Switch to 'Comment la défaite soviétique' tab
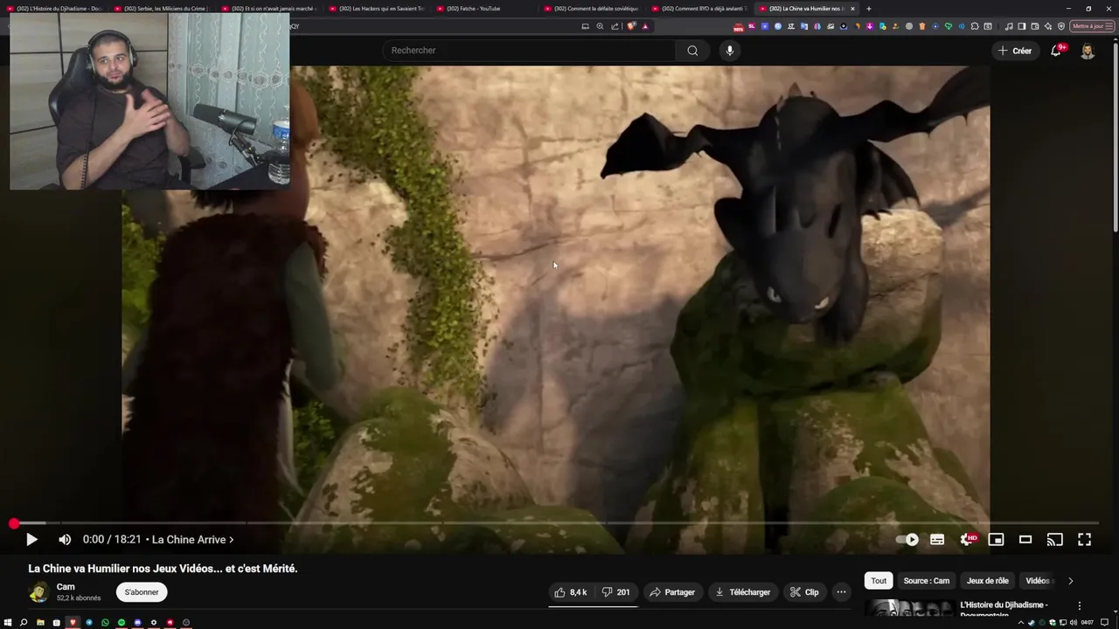Viewport: 1119px width, 629px height. pos(593,9)
